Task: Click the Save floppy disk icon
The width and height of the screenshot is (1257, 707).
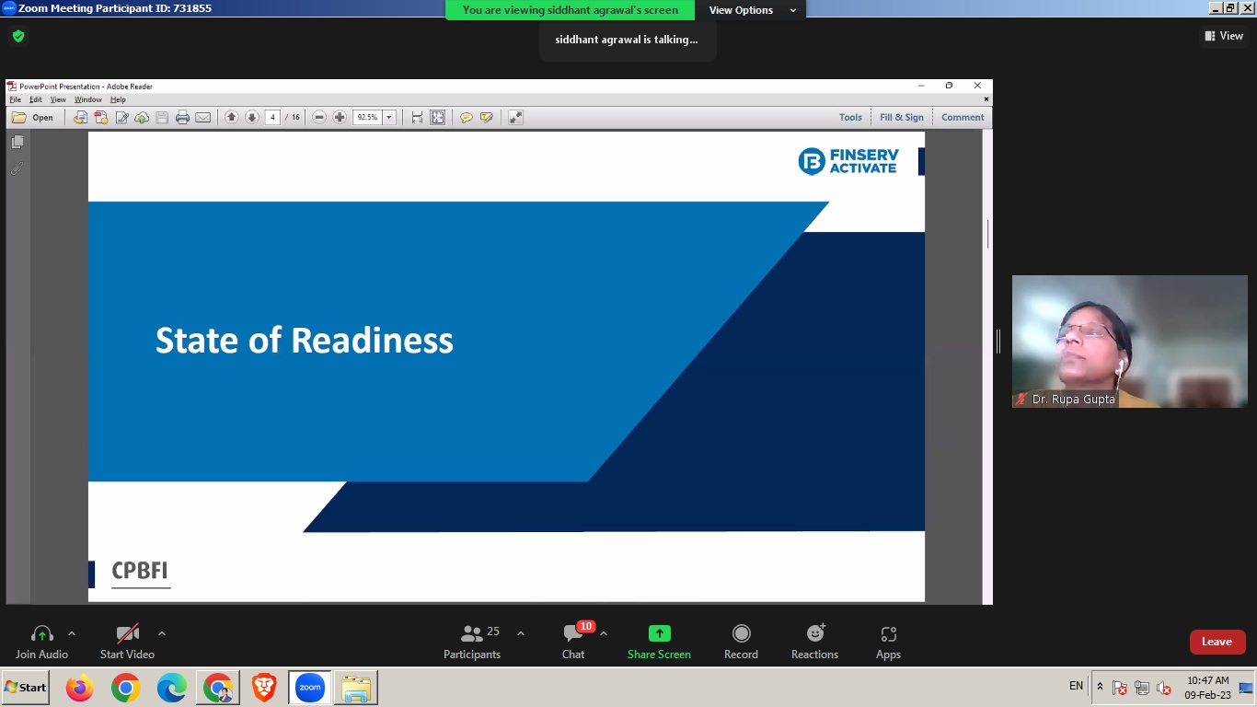Action: [x=162, y=117]
